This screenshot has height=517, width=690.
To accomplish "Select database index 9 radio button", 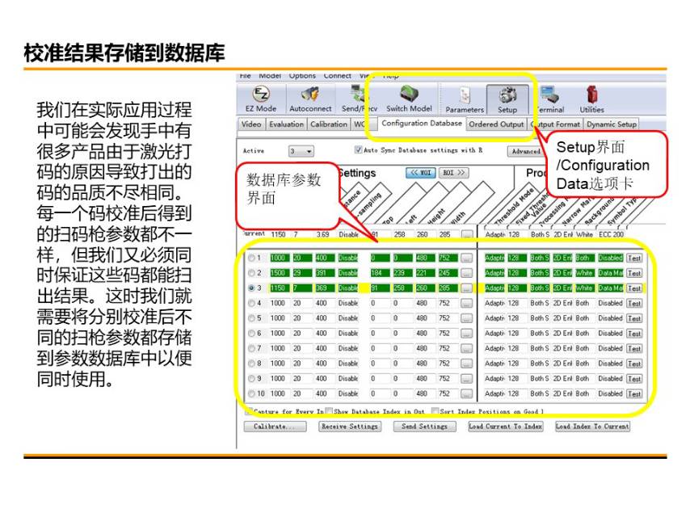I will click(x=251, y=378).
